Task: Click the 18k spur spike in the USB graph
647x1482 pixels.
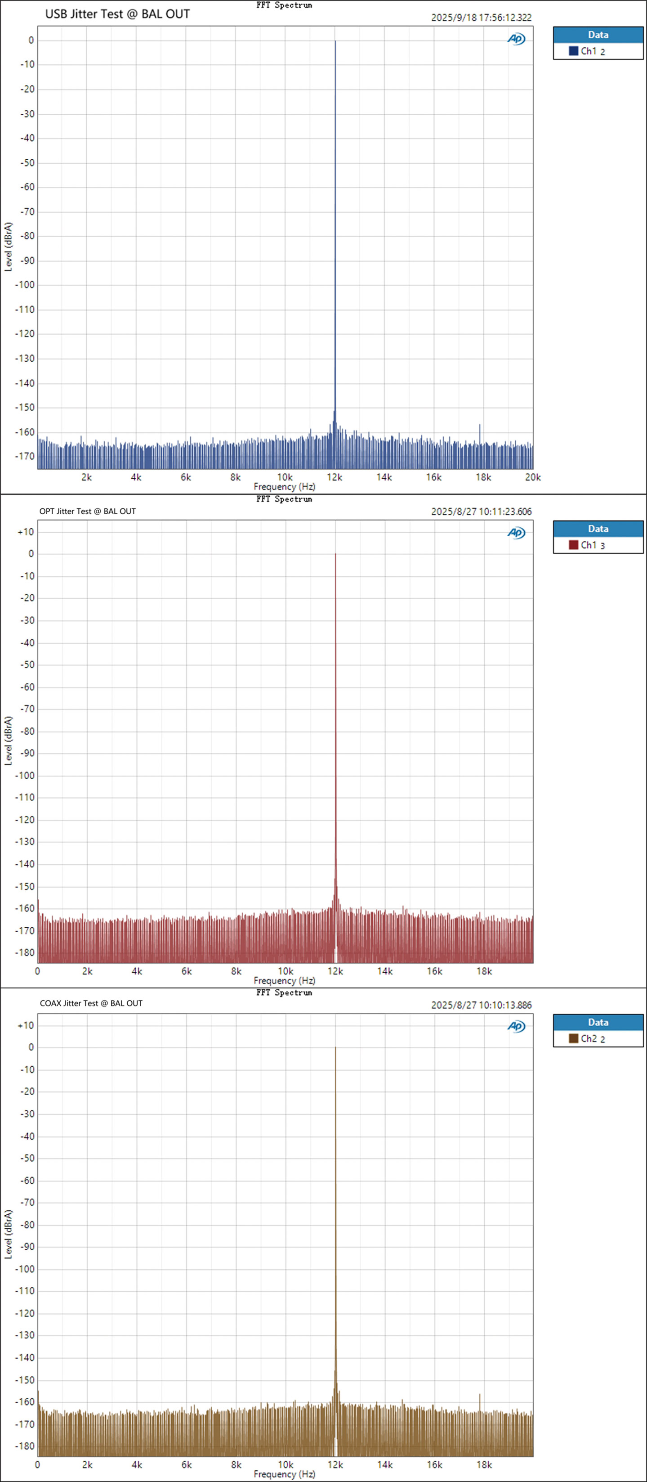Action: pos(480,435)
